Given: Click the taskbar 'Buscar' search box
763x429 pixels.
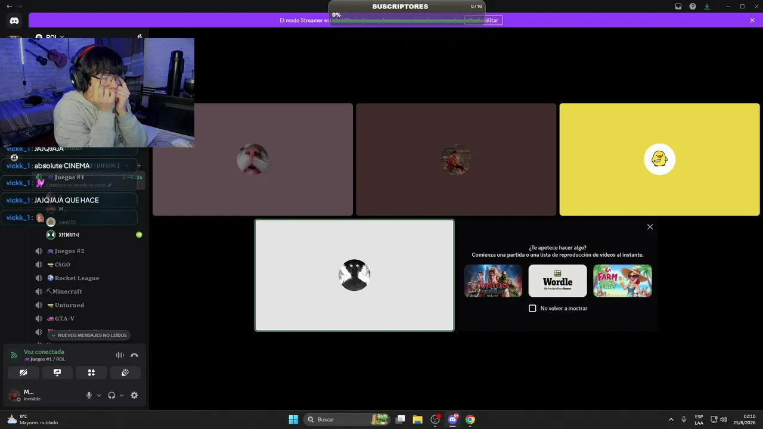Looking at the screenshot, I should click(348, 419).
